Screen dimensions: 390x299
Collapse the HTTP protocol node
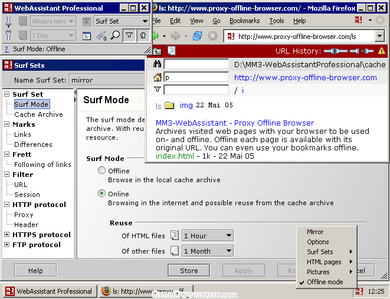pos(7,205)
